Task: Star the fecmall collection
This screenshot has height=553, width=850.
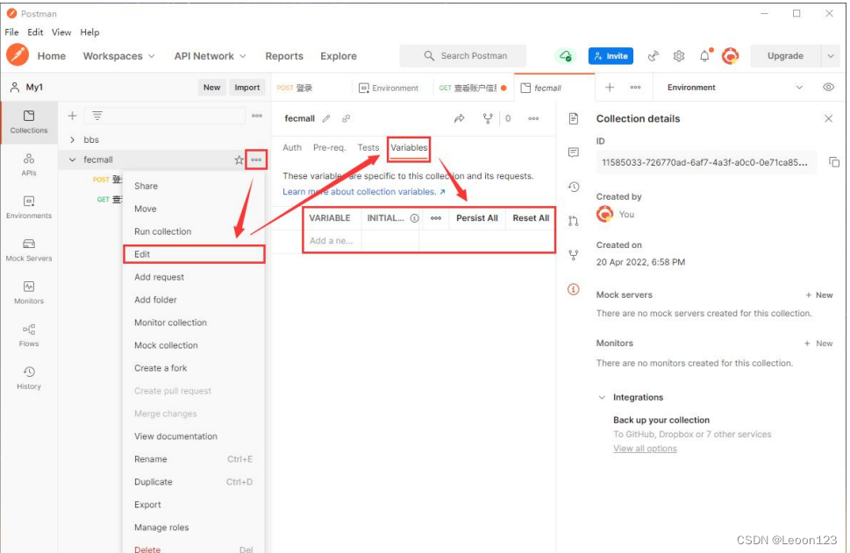Action: click(x=239, y=160)
